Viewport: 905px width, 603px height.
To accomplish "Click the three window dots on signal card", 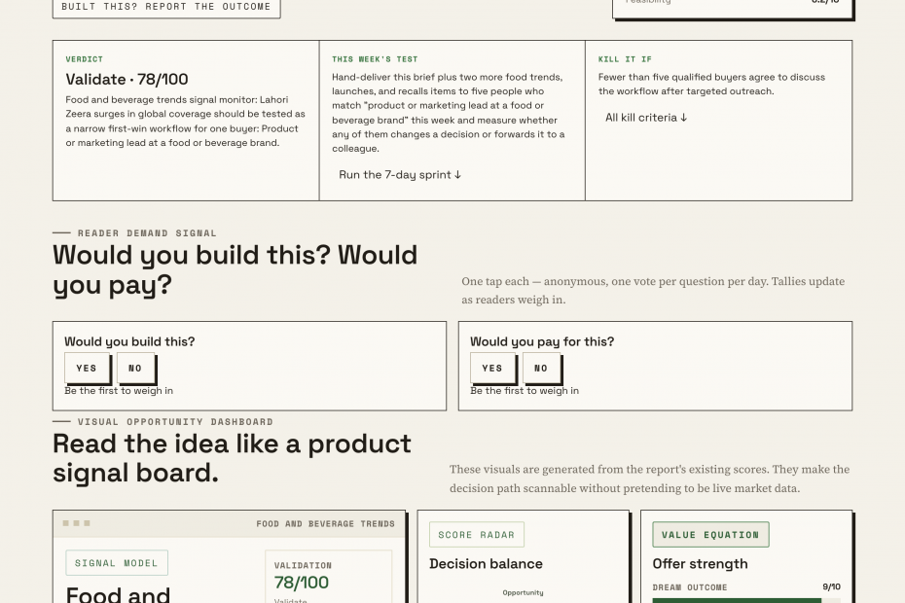I will (x=76, y=523).
